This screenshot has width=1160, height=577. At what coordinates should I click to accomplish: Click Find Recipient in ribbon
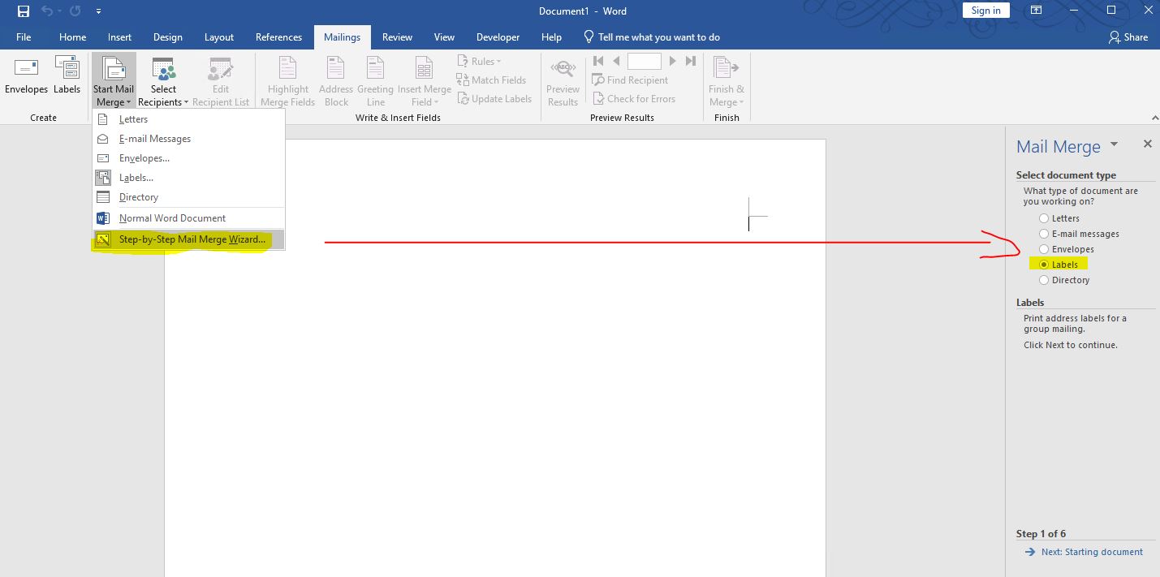pyautogui.click(x=630, y=80)
